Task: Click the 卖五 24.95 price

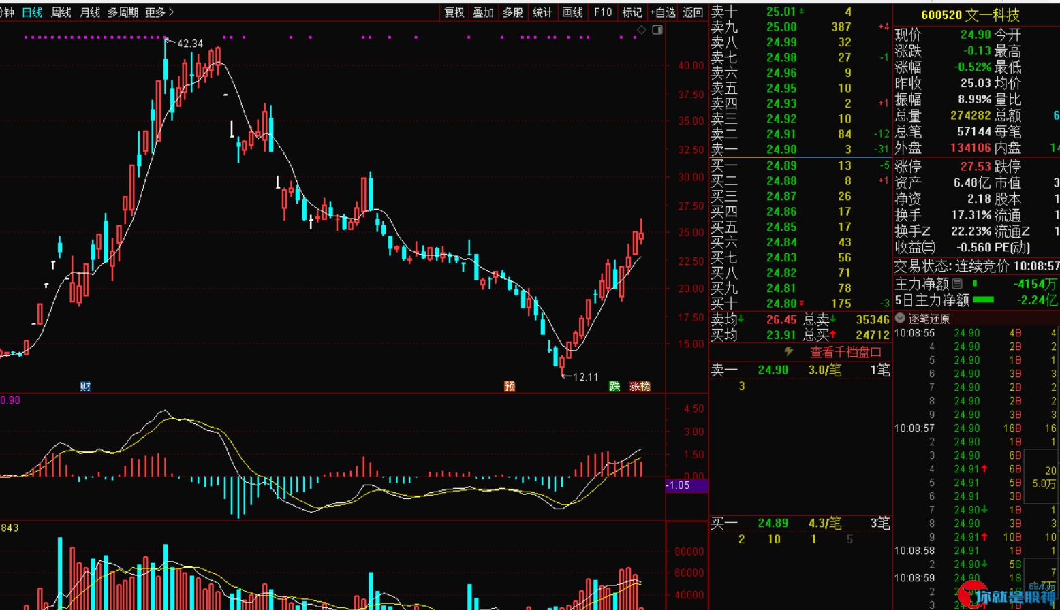Action: 781,88
